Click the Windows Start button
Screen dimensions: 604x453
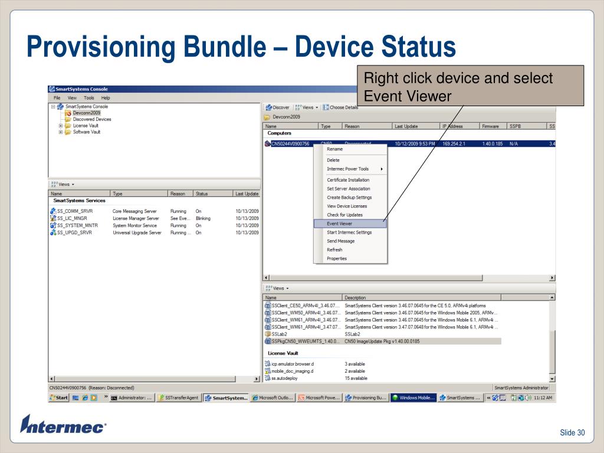click(x=58, y=398)
